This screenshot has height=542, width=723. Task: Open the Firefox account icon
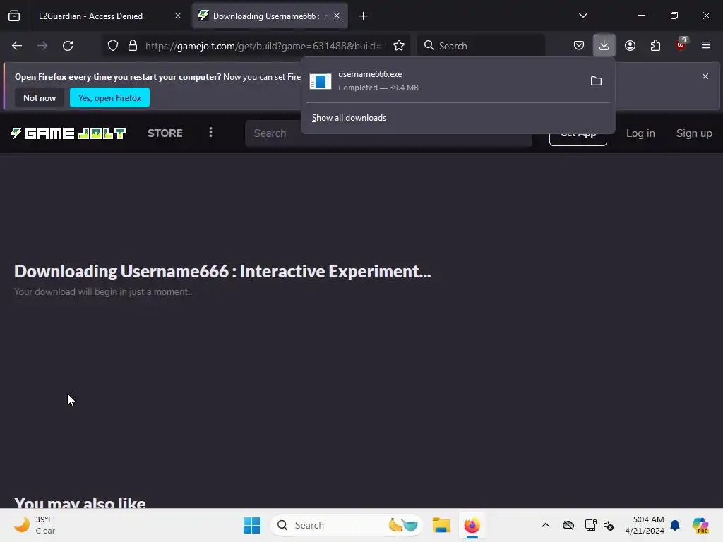pos(630,46)
